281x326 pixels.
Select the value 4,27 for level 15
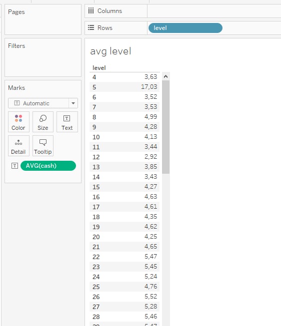pos(151,187)
